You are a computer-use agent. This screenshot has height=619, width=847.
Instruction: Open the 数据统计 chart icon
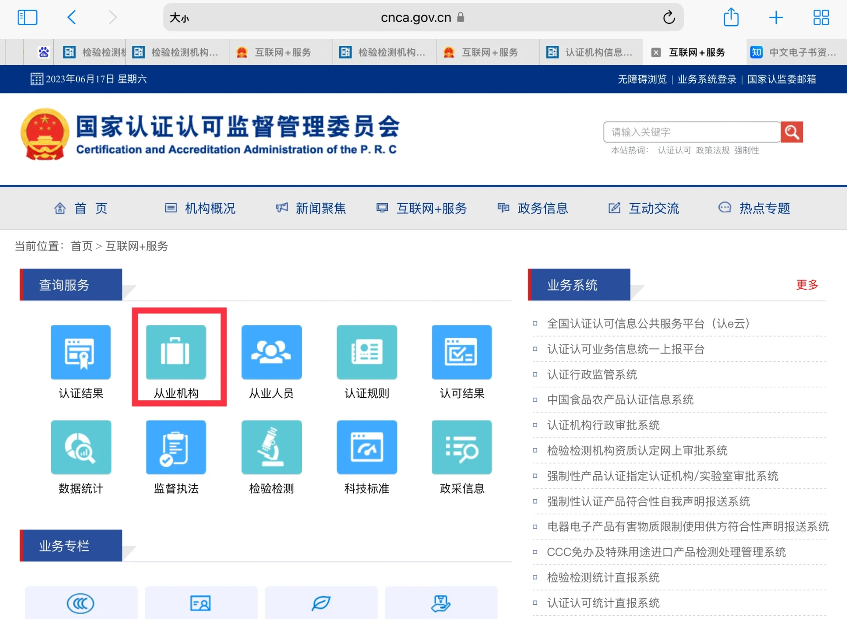click(x=81, y=447)
